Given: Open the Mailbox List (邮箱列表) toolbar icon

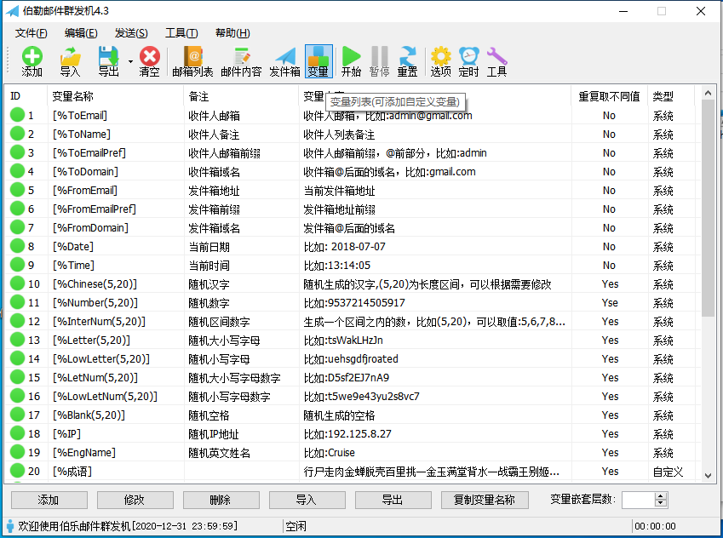Looking at the screenshot, I should pos(192,61).
